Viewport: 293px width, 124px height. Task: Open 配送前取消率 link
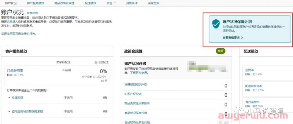pyautogui.click(x=254, y=86)
